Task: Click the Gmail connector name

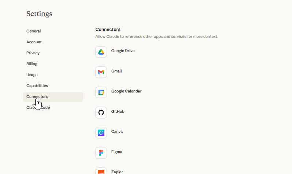Action: [x=116, y=71]
